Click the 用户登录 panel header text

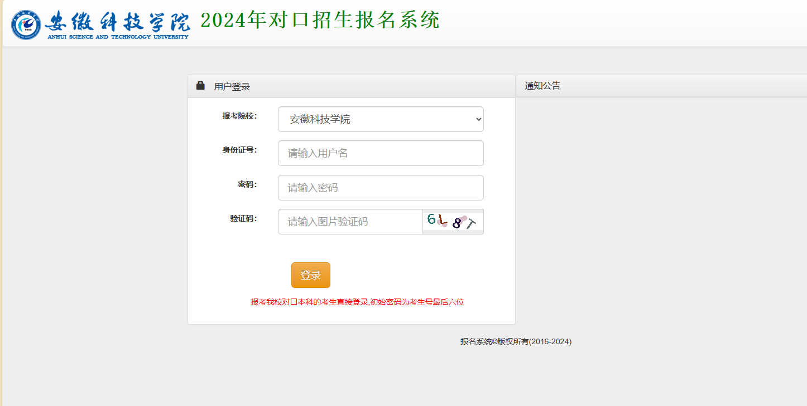pyautogui.click(x=232, y=87)
